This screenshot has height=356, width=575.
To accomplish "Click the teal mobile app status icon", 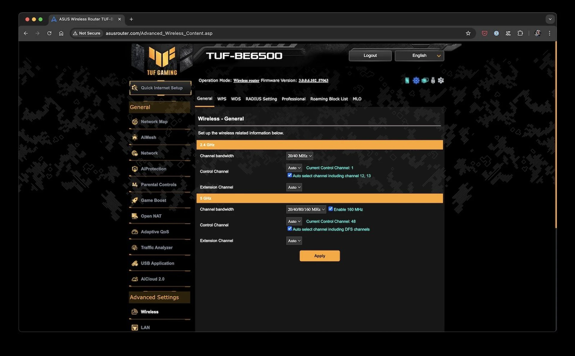I will [407, 80].
